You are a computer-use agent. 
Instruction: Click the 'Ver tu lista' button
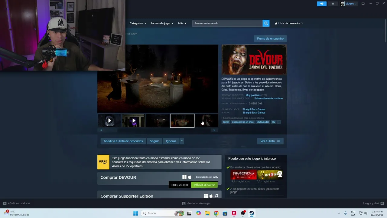click(x=270, y=141)
